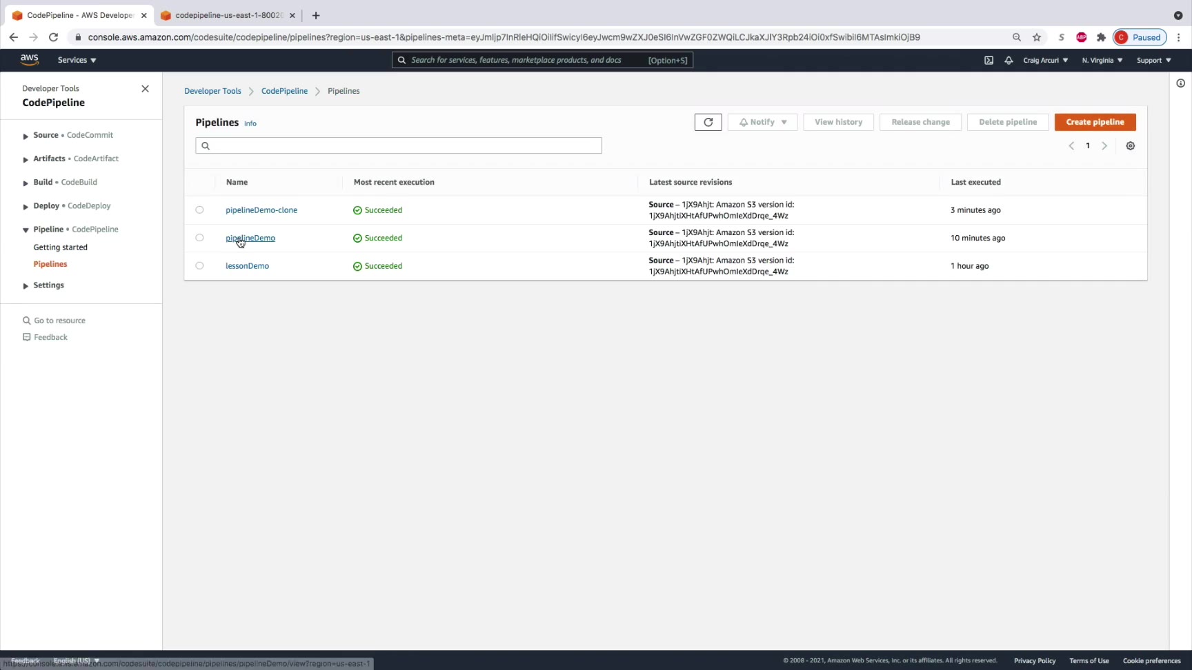
Task: Open Cookie preferences in footer
Action: pos(1151,660)
